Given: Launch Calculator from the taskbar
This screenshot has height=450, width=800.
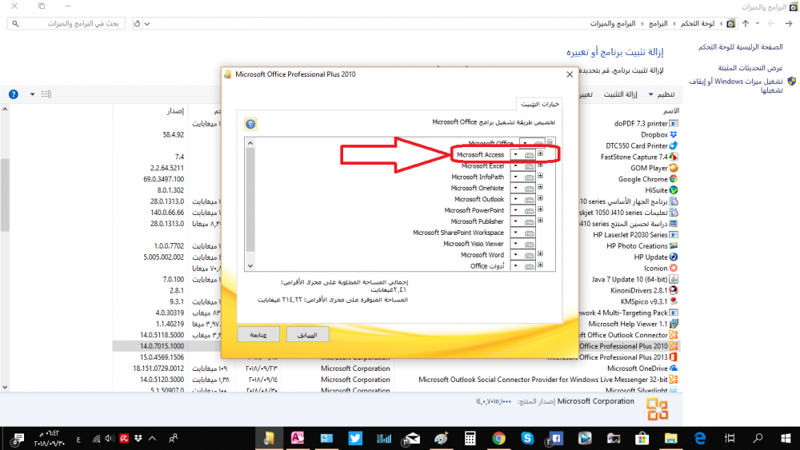Looking at the screenshot, I should [470, 438].
